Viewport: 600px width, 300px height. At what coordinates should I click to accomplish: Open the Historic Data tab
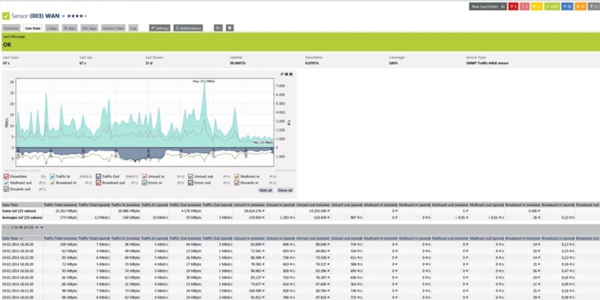[113, 28]
